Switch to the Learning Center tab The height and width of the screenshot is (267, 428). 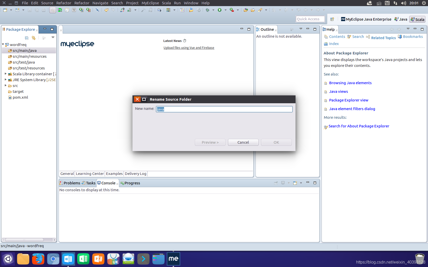[90, 173]
